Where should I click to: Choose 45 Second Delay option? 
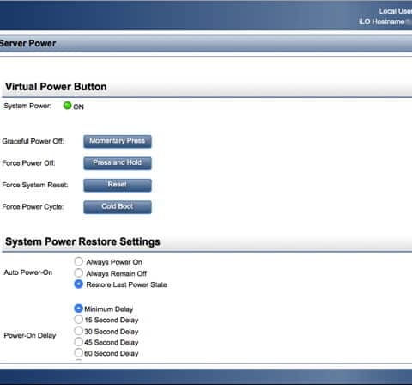[78, 341]
